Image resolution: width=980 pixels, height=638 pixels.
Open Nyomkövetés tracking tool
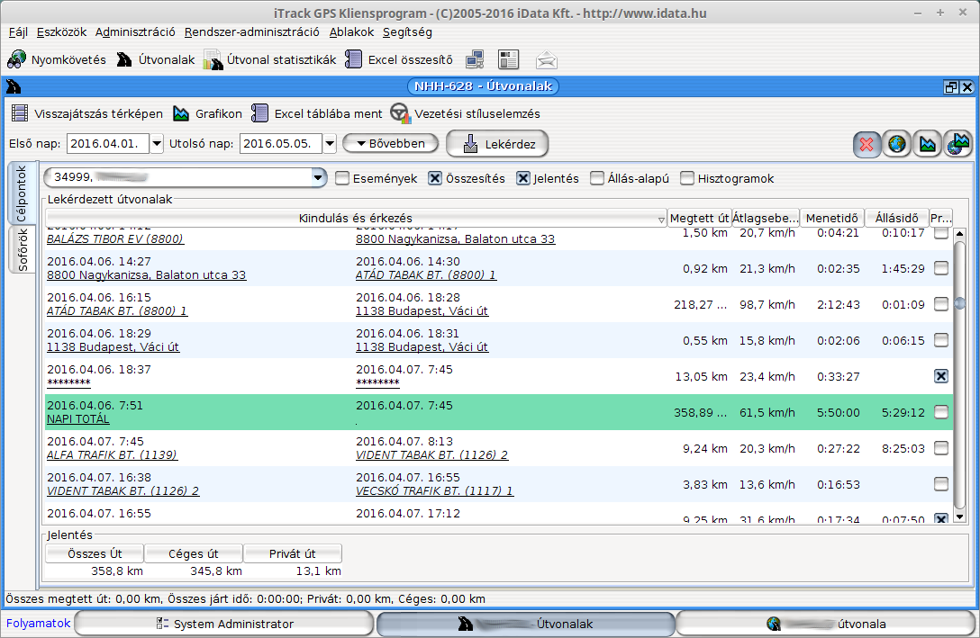pyautogui.click(x=57, y=60)
